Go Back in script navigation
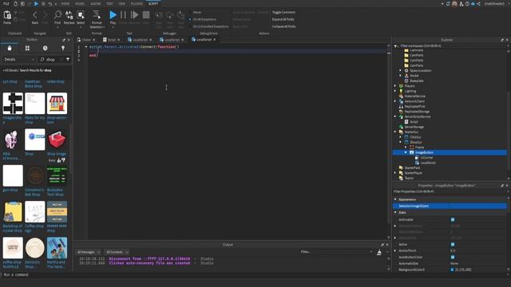This screenshot has height=287, width=511. [35, 15]
